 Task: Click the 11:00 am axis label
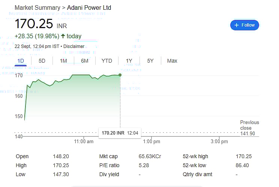click(x=84, y=142)
